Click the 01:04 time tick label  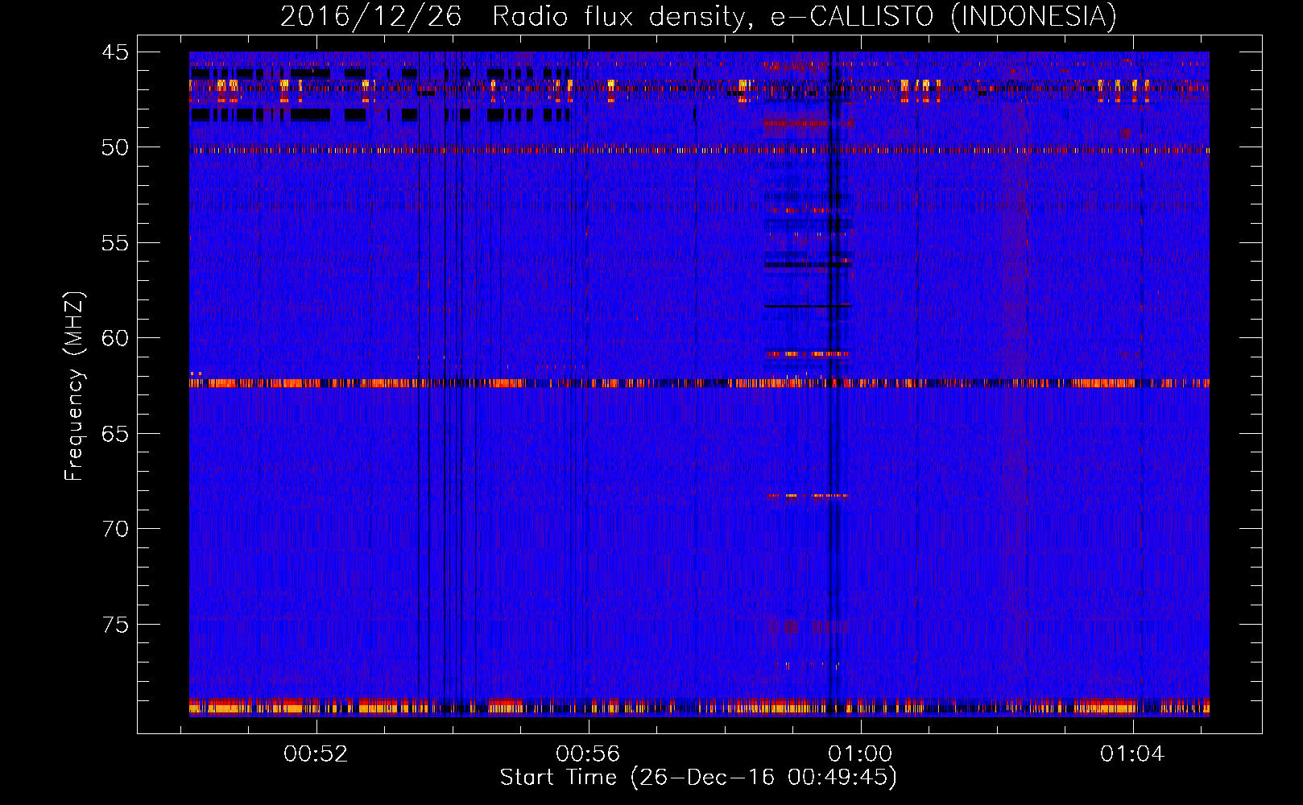click(1132, 754)
